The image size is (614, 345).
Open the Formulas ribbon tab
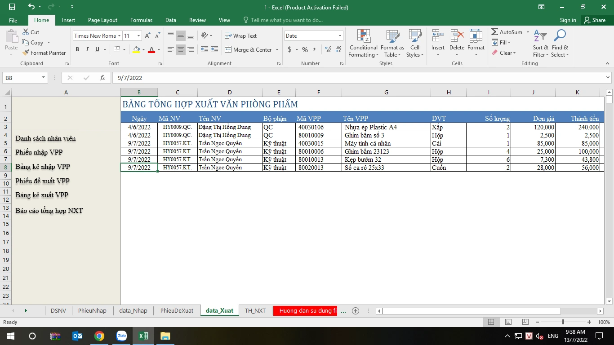pyautogui.click(x=141, y=20)
